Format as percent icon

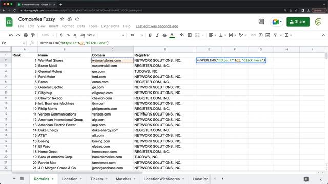pos(68,35)
